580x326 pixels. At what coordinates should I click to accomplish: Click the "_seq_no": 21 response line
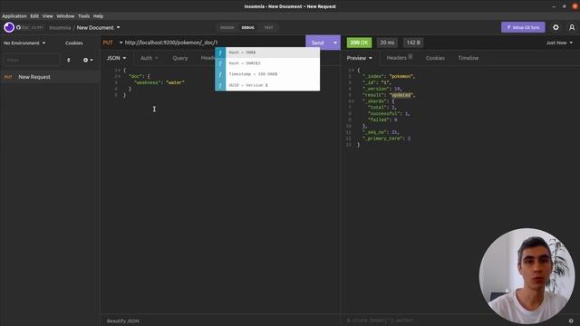pos(381,132)
